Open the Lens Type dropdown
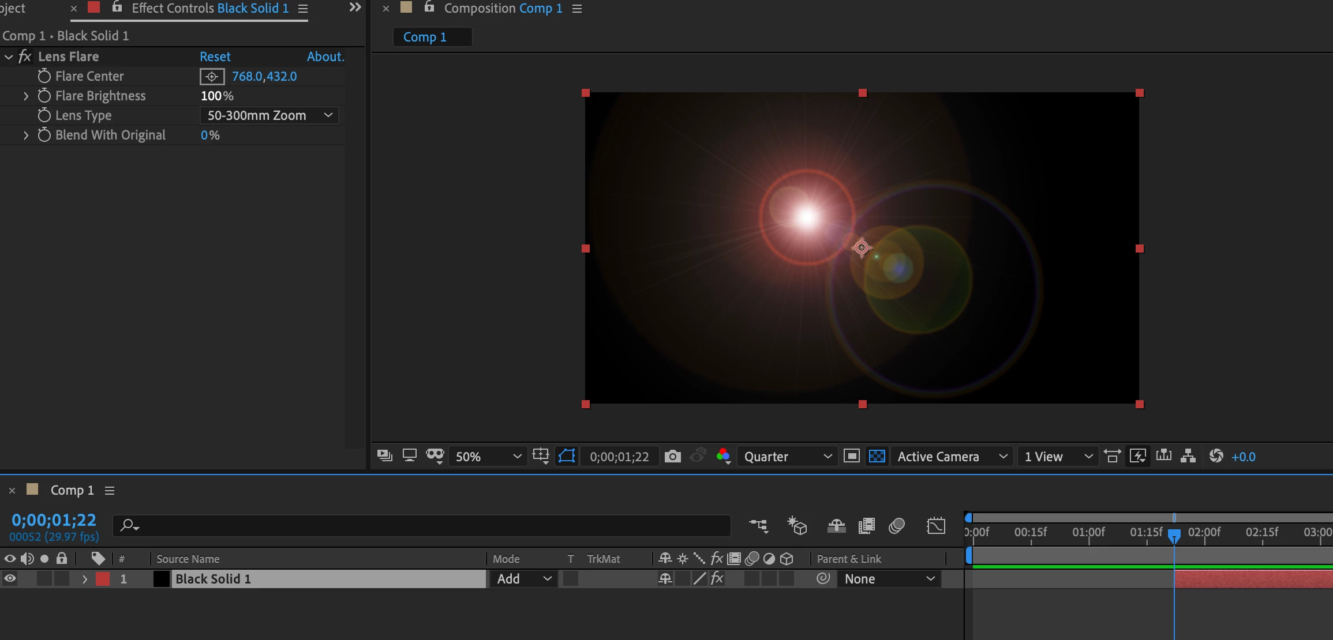The image size is (1333, 640). tap(269, 115)
